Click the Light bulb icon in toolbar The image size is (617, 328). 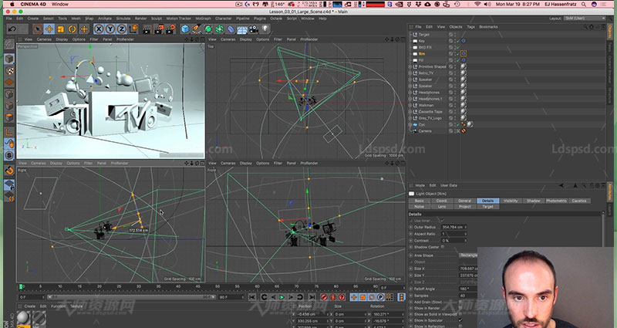click(x=265, y=29)
